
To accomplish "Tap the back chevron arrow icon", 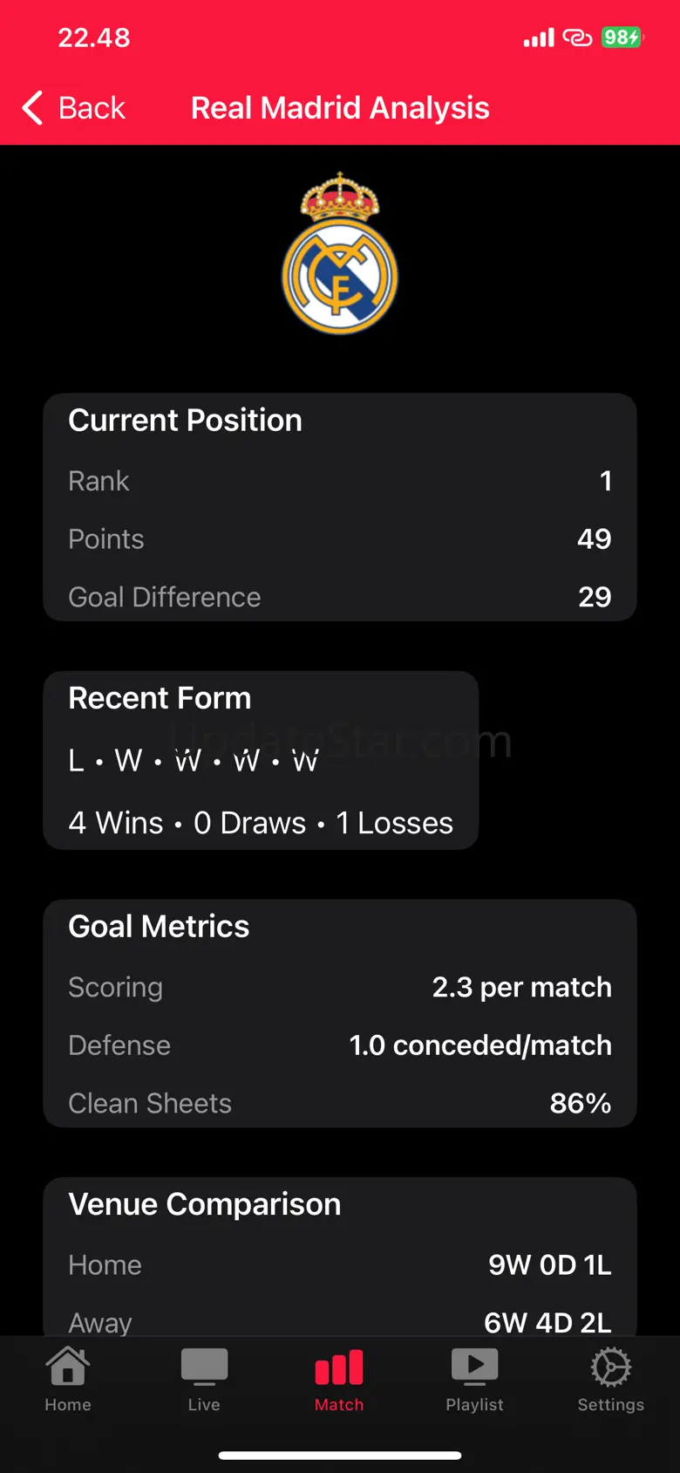I will pyautogui.click(x=32, y=108).
